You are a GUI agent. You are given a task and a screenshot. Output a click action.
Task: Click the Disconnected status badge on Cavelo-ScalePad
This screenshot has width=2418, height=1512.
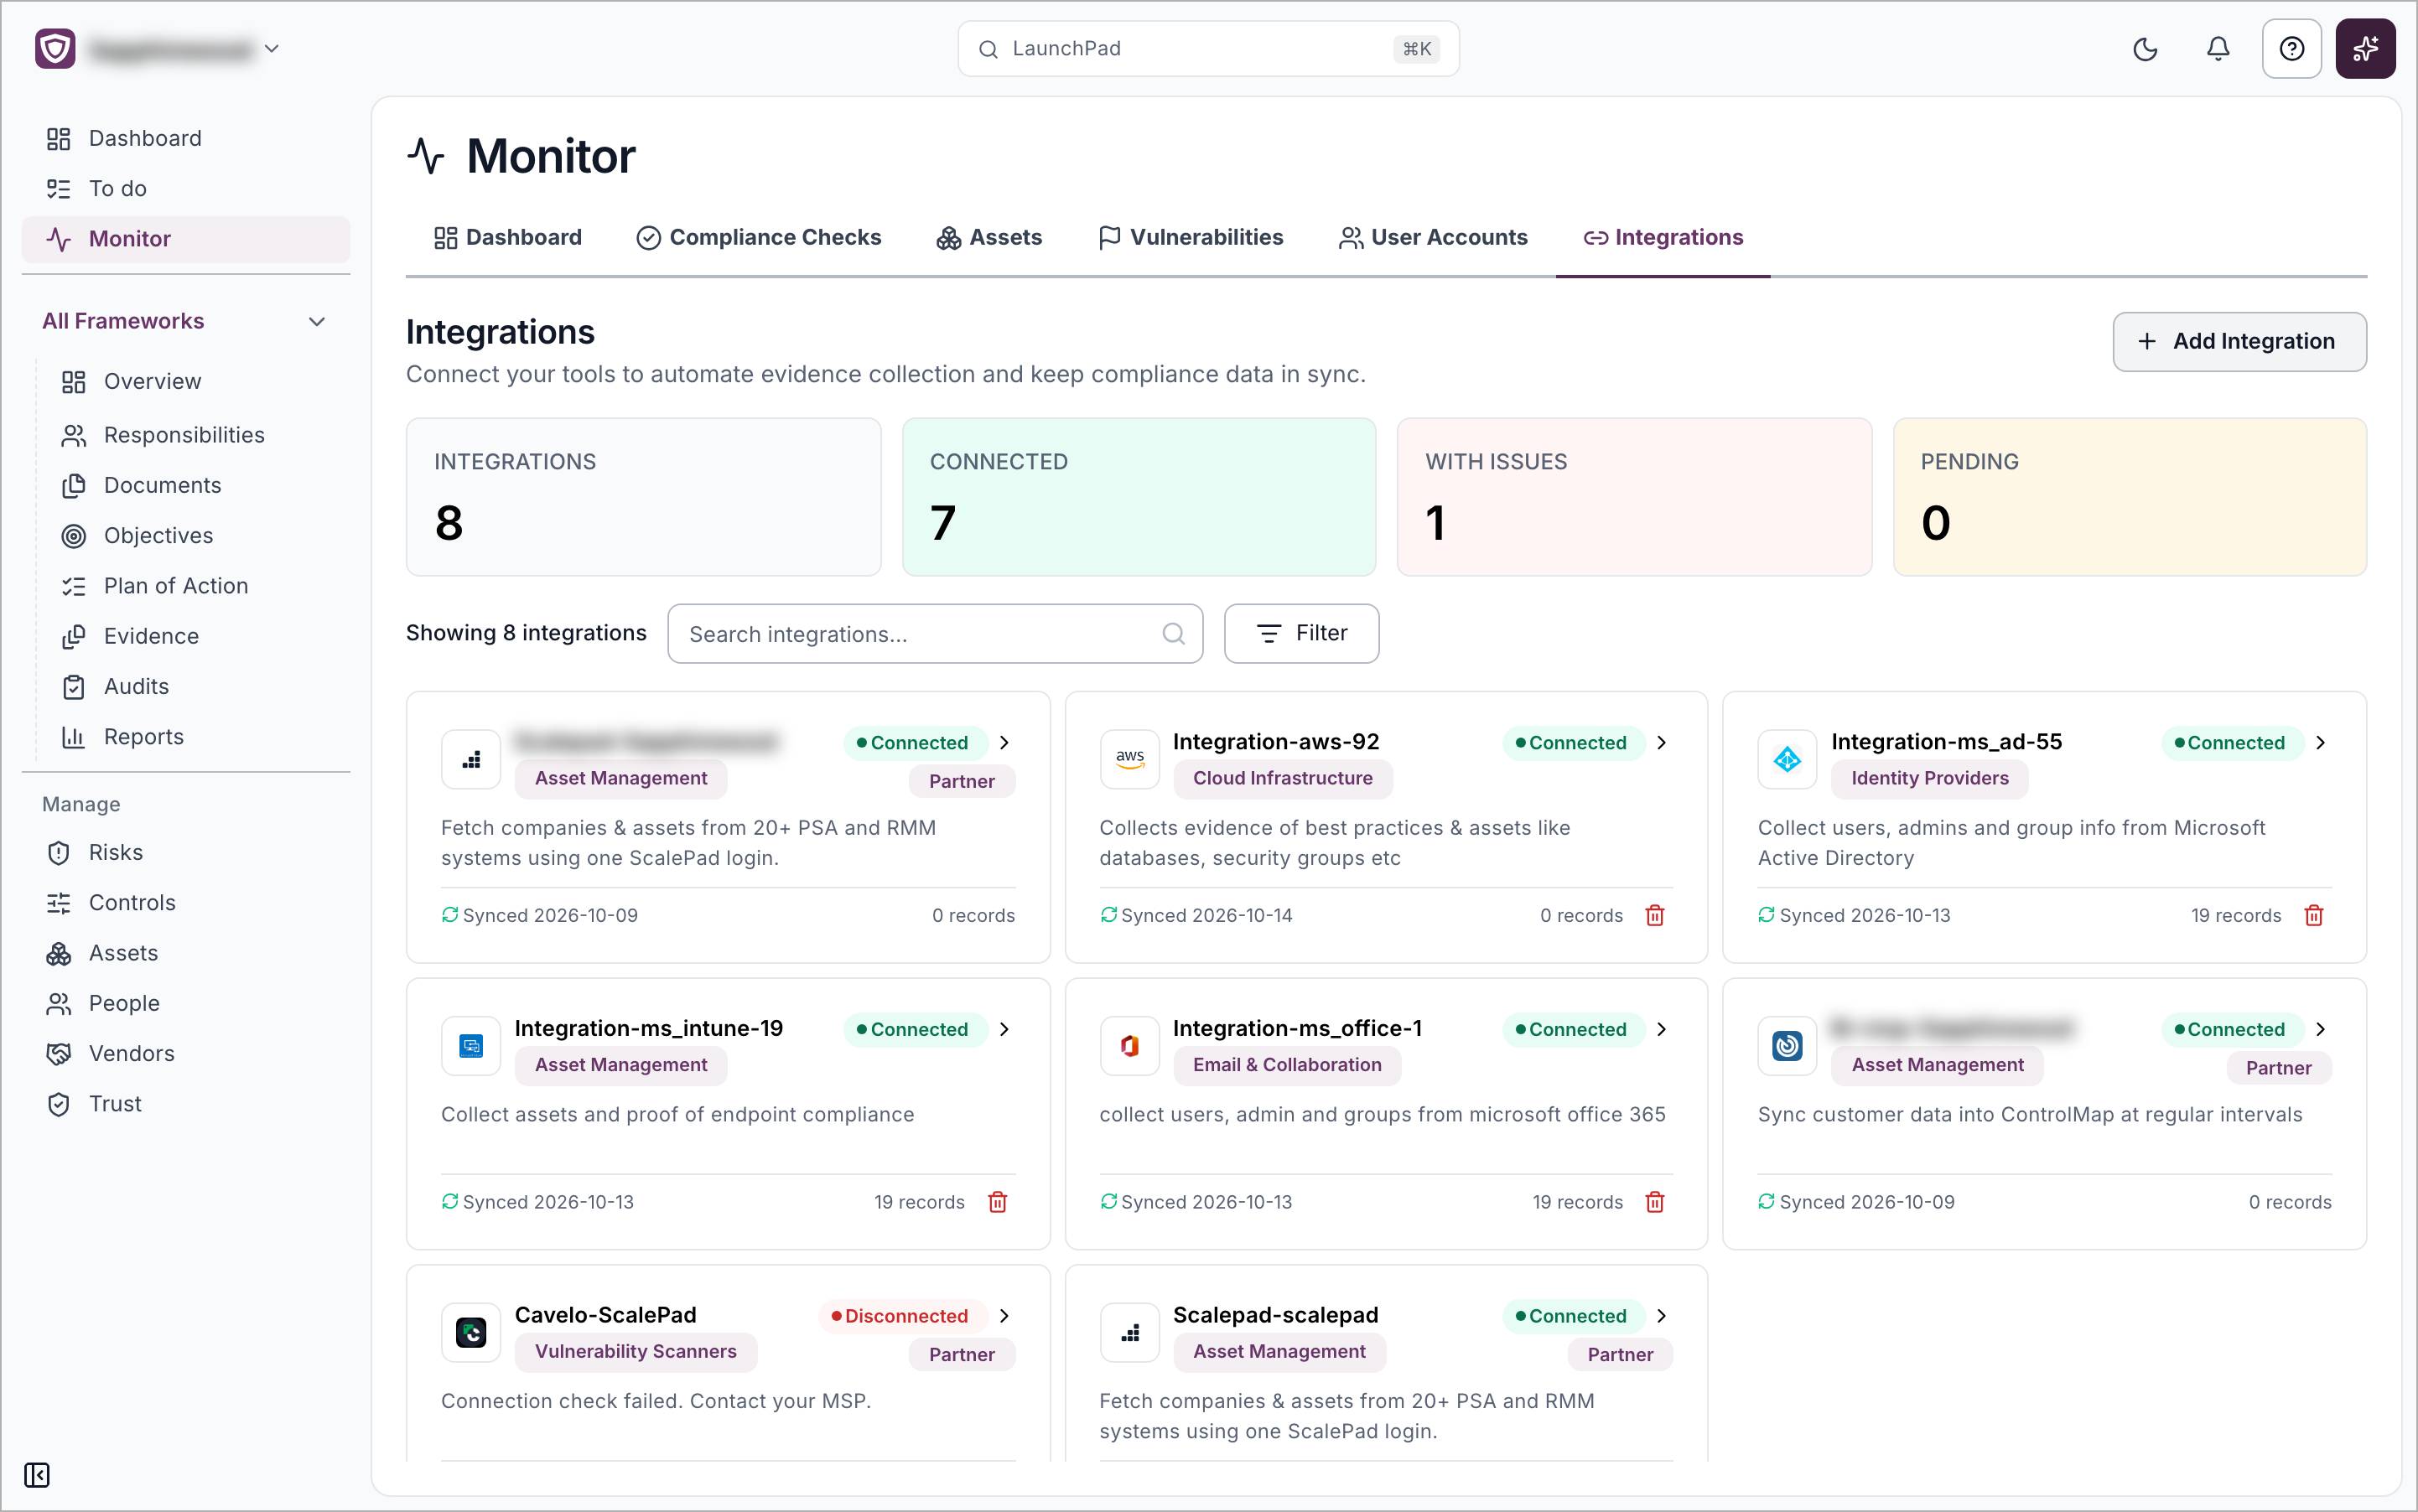(902, 1316)
